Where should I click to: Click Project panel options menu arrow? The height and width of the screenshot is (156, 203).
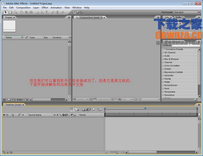pyautogui.click(x=69, y=17)
